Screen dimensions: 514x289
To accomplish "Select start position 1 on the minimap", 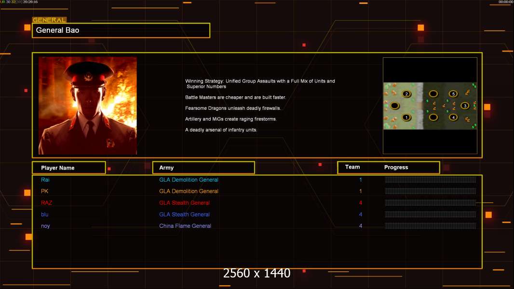I will pyautogui.click(x=406, y=117).
